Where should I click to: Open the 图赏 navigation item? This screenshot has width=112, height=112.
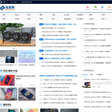tap(91, 15)
